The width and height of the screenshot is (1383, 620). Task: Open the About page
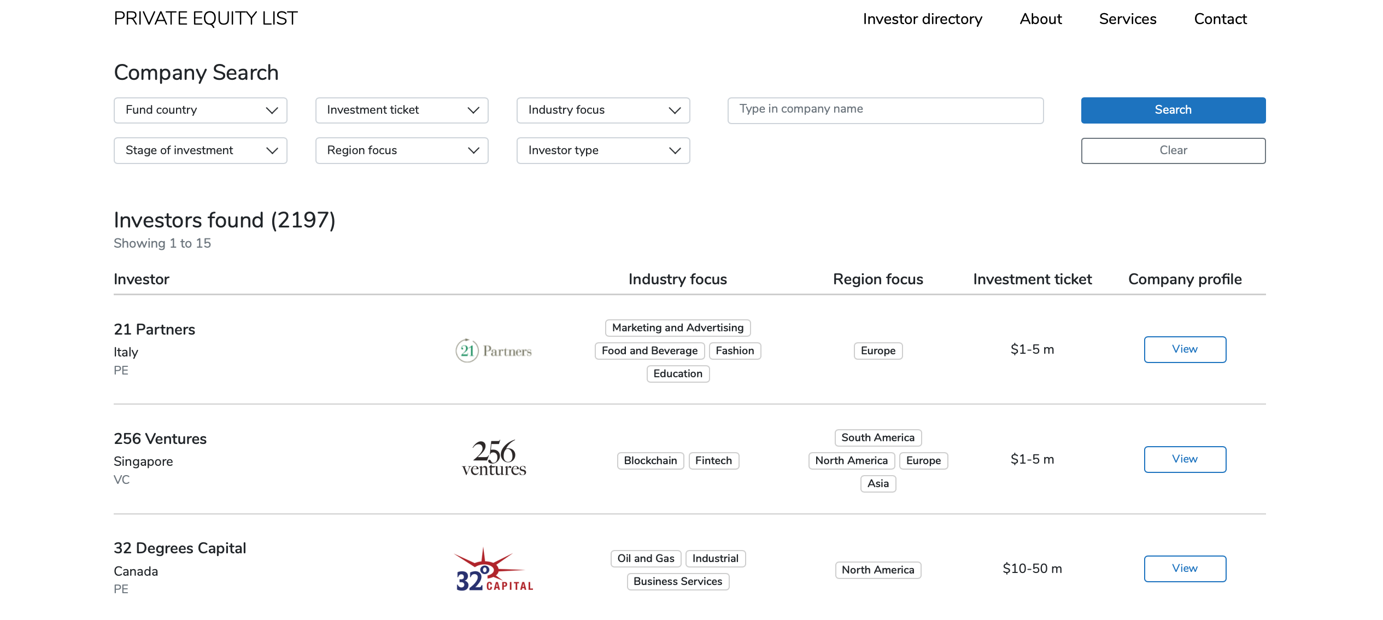(x=1040, y=19)
